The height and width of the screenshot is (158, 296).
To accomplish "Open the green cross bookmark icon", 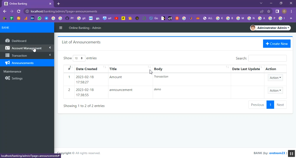I will (x=11, y=18).
